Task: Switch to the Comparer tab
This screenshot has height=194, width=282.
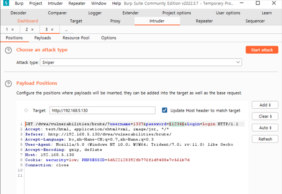Action: (57, 13)
